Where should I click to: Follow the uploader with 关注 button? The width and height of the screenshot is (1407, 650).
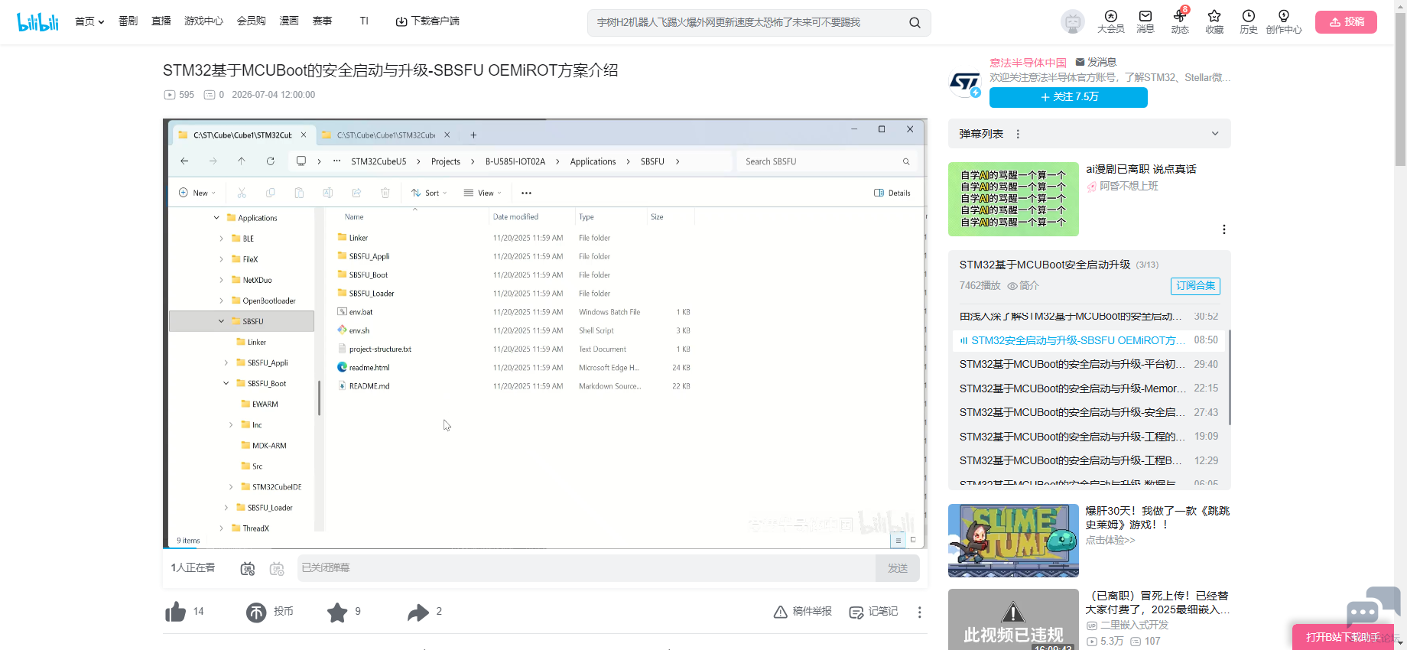tap(1068, 97)
